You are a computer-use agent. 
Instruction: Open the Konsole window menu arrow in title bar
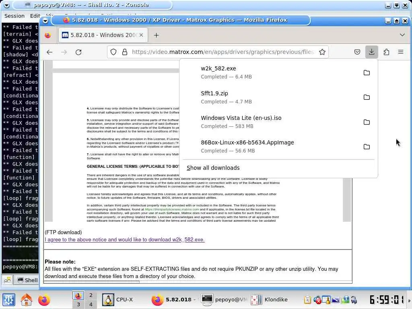coord(6,5)
